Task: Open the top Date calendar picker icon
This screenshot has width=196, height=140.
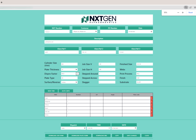Action: [x=151, y=32]
